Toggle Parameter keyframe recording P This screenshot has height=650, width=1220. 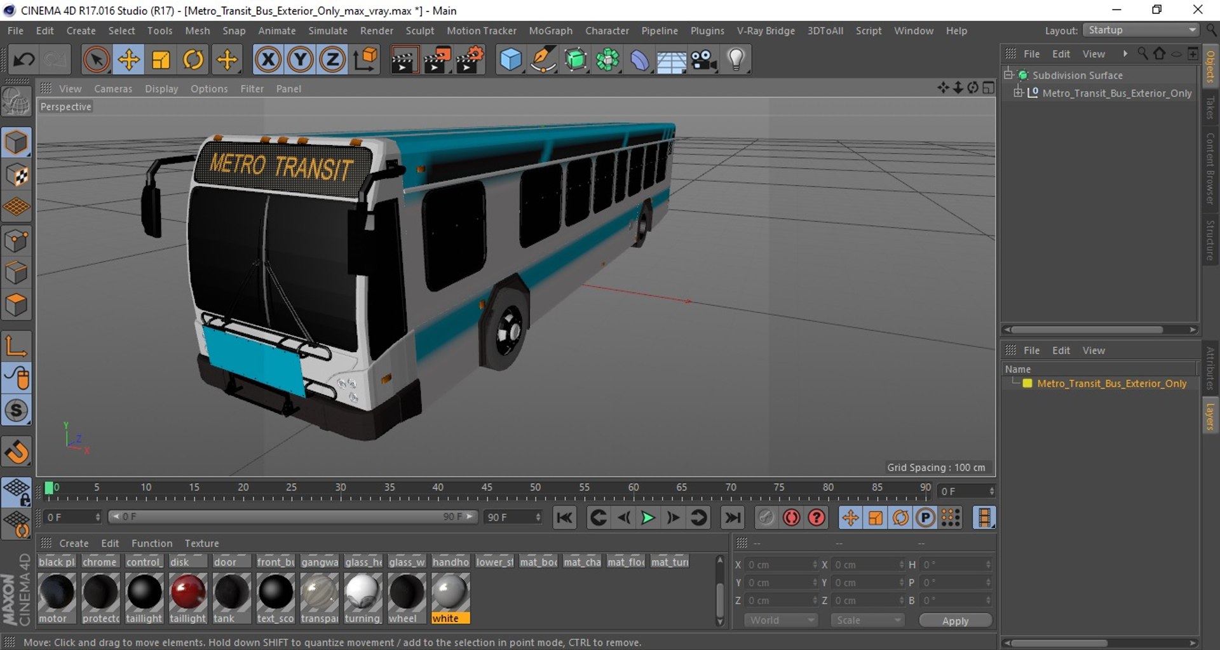coord(926,518)
